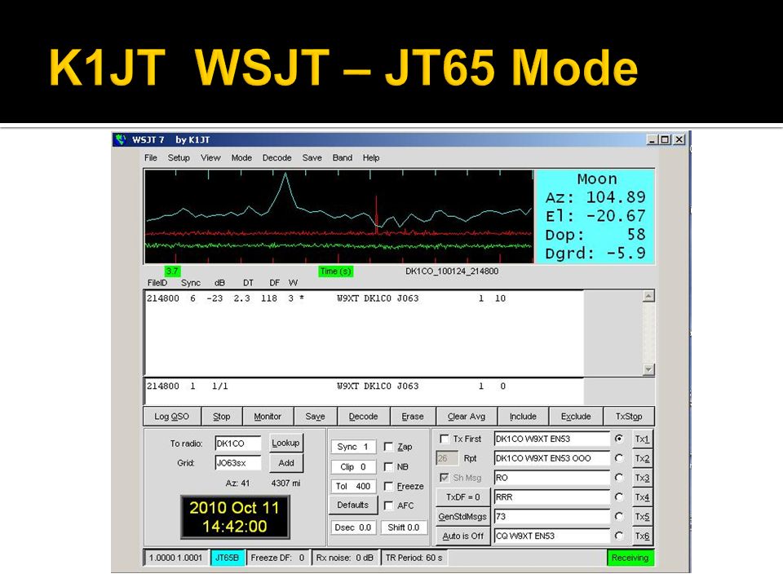Click the WSJT 7 title bar globe icon

[120, 139]
